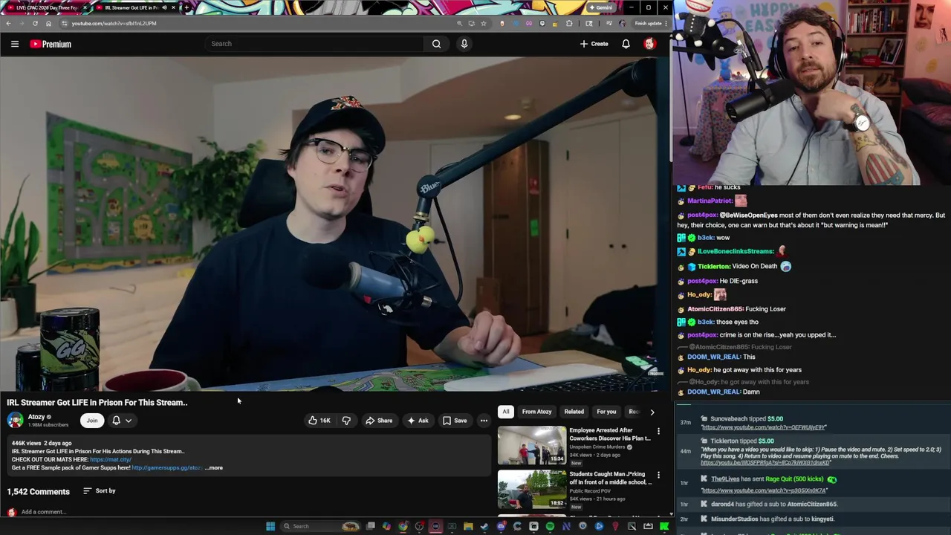Click AtomicCitizen865 username in chat

[x=715, y=309]
